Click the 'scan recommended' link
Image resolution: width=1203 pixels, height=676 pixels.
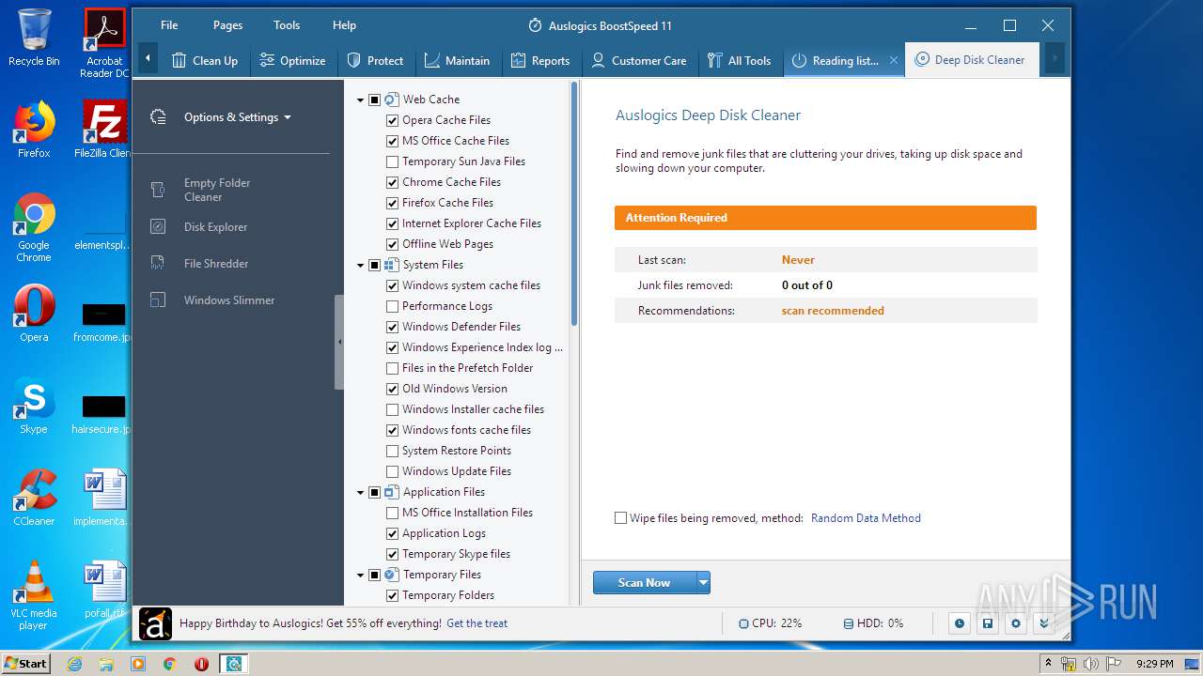(833, 311)
